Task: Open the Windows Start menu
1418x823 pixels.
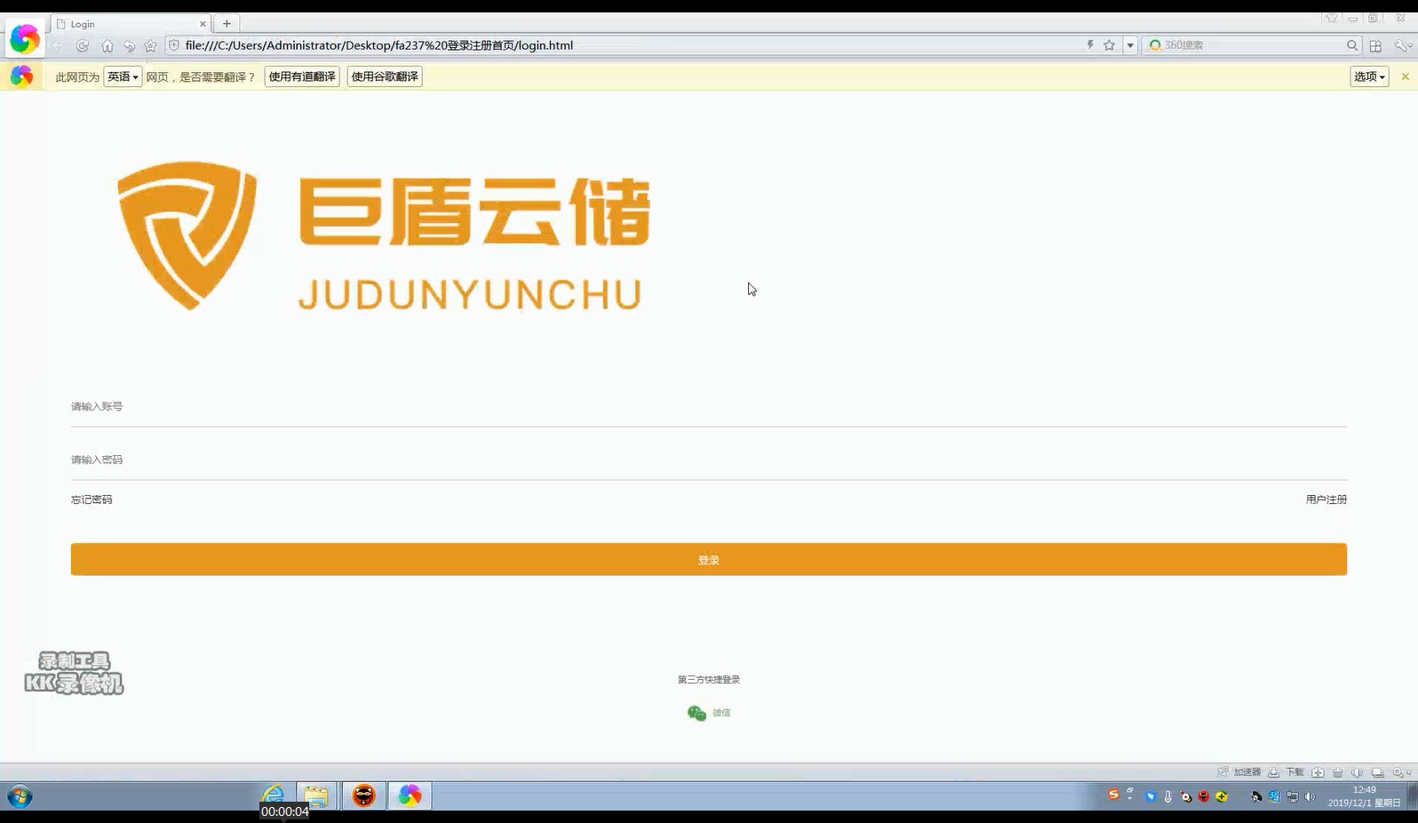Action: pyautogui.click(x=20, y=795)
